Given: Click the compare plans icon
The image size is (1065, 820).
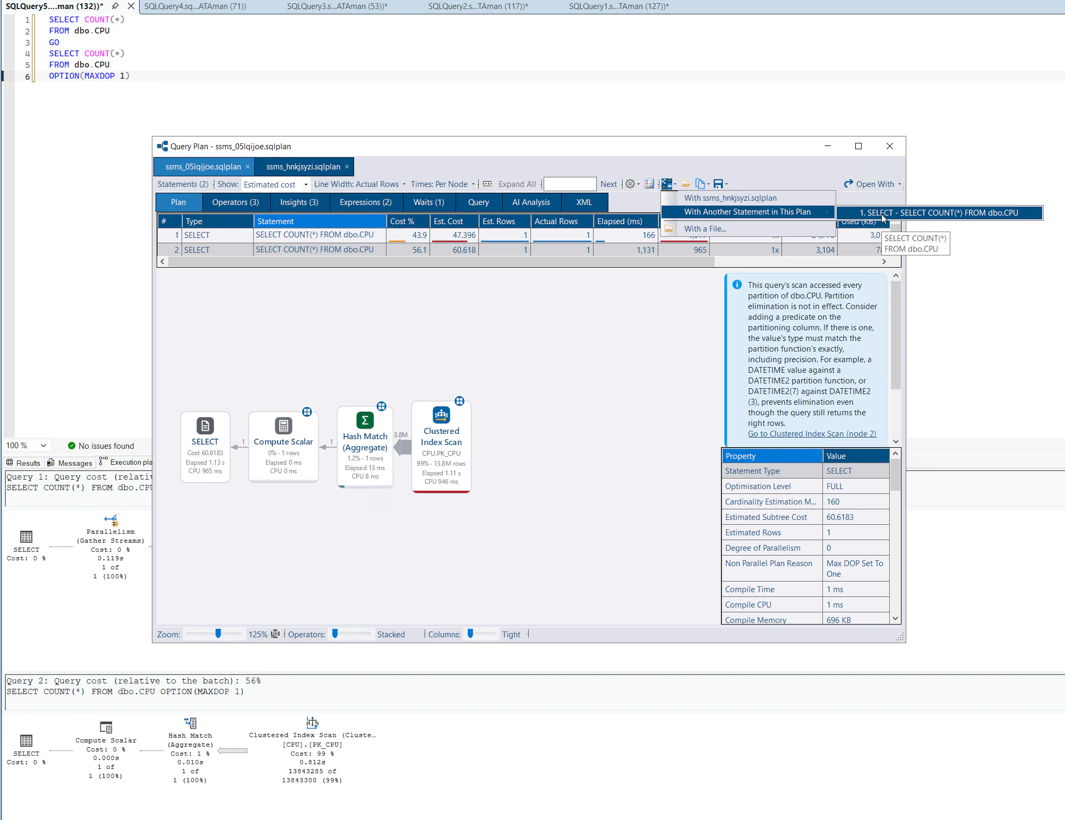Looking at the screenshot, I should 667,184.
